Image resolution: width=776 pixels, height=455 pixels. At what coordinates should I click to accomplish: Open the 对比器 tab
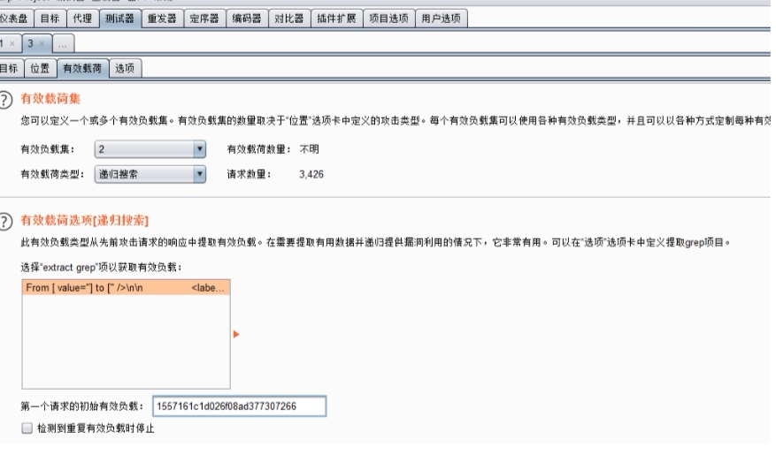coord(289,19)
